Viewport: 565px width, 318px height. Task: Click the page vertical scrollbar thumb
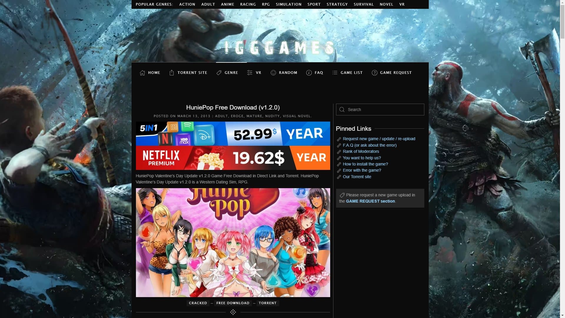coord(562,21)
